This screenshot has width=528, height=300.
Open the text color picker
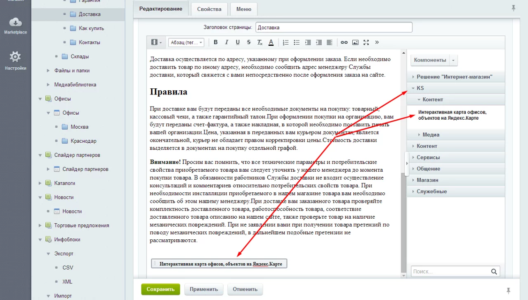[271, 43]
